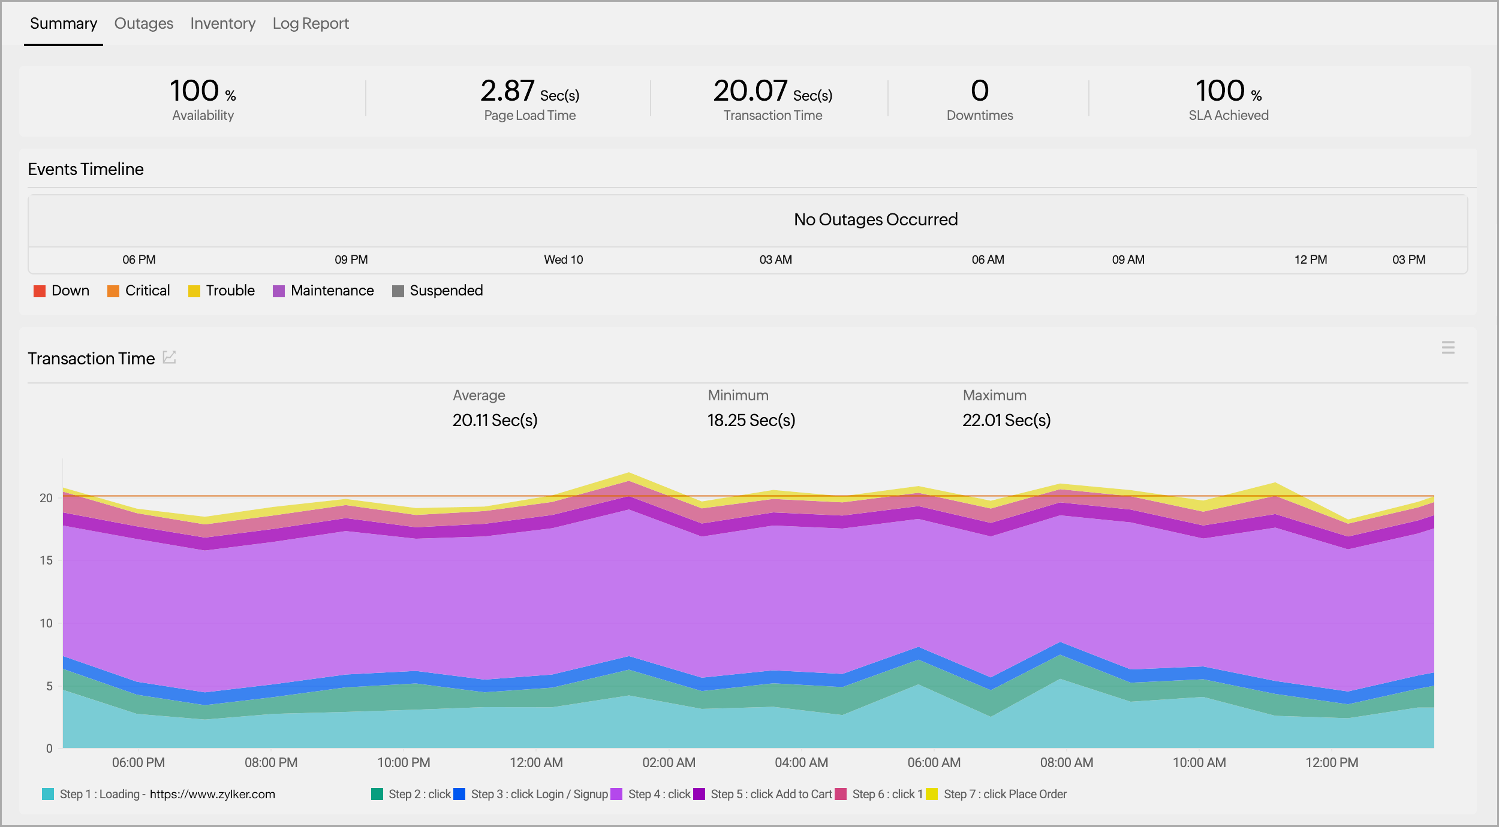Click the Wed 10 marker on Events Timeline
This screenshot has width=1499, height=827.
(562, 259)
